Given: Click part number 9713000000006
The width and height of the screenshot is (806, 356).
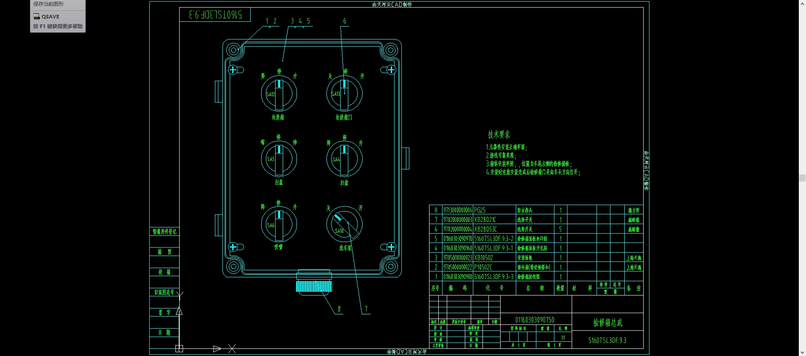Looking at the screenshot, I should pyautogui.click(x=458, y=210).
